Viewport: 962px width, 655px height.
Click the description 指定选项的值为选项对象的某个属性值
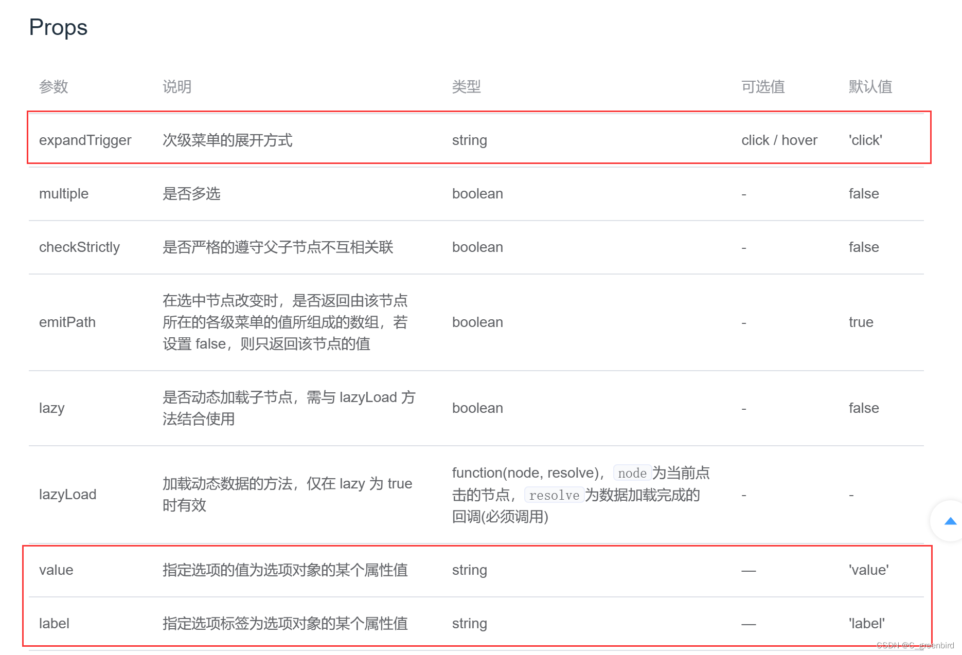click(285, 570)
